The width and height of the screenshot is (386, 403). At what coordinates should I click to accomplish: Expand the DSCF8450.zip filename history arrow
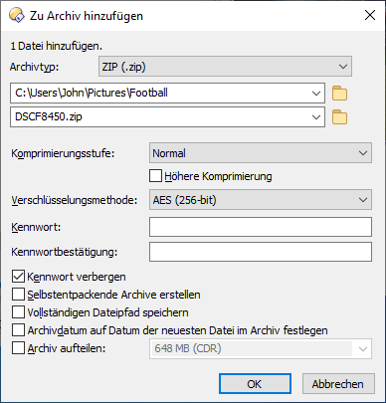click(x=316, y=117)
